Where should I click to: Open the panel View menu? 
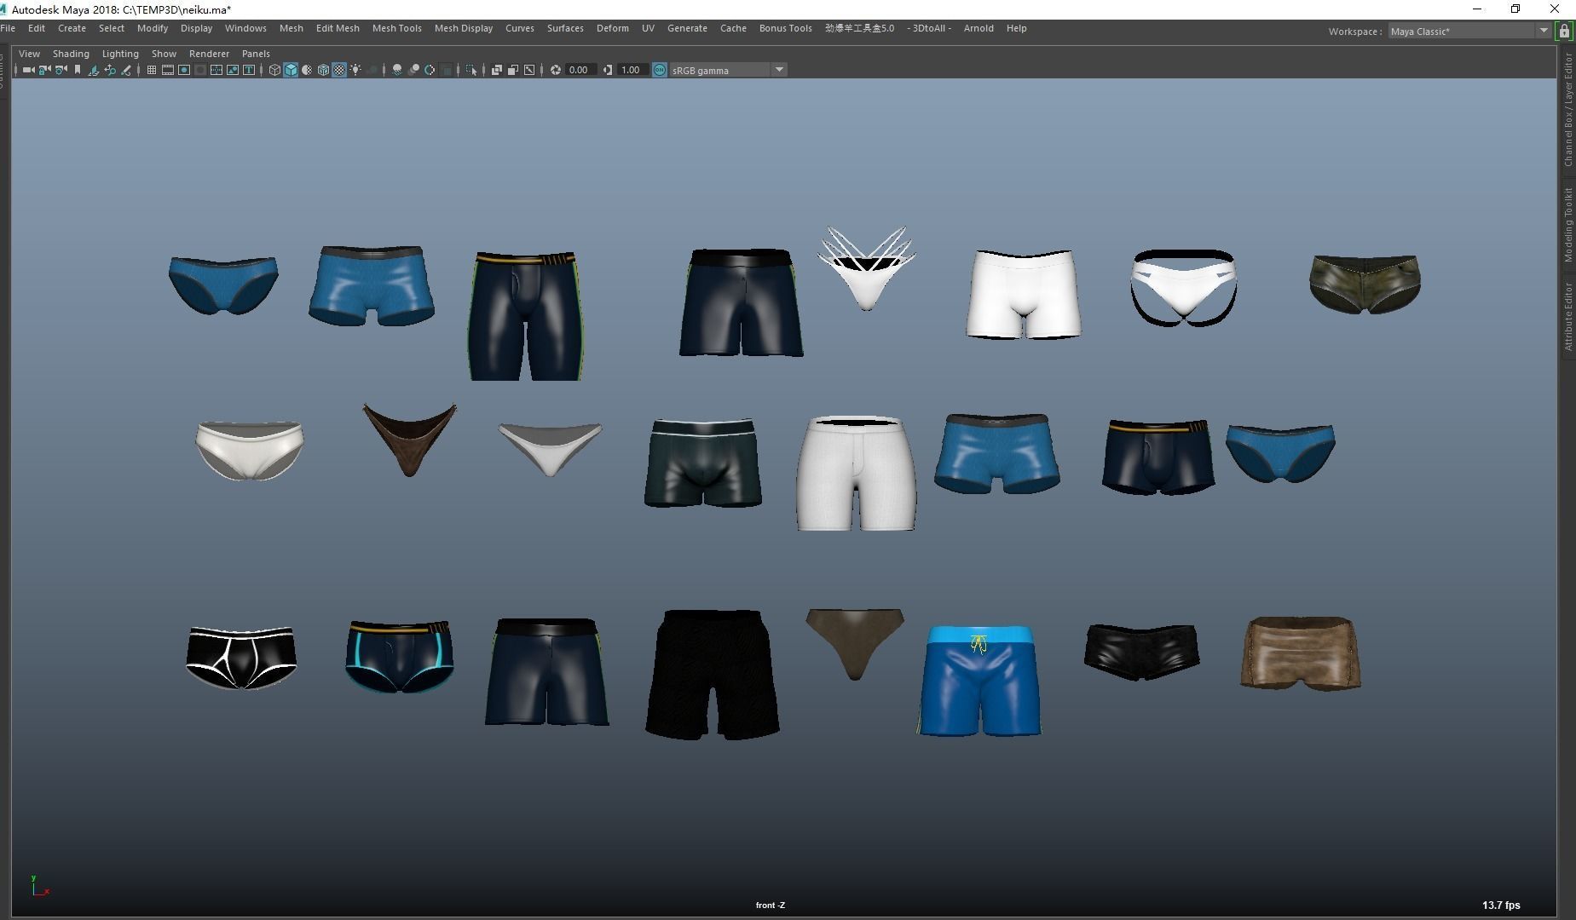[x=29, y=54]
